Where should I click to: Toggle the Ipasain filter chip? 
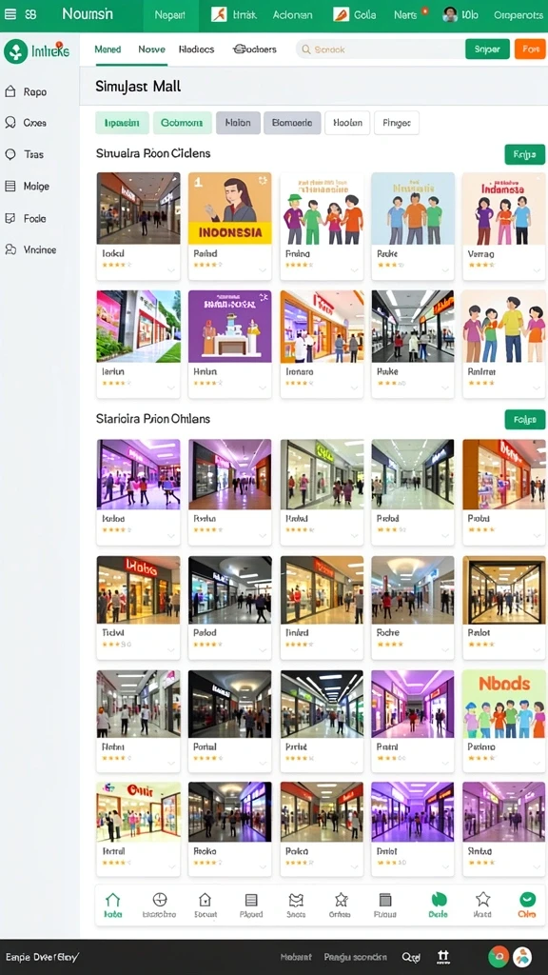coord(123,123)
